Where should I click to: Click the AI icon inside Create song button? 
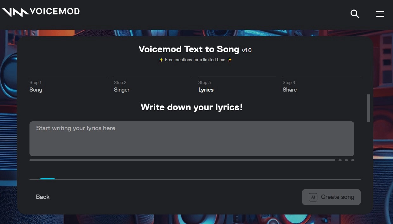313,197
